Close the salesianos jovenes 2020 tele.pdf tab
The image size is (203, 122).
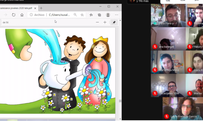(x=35, y=8)
